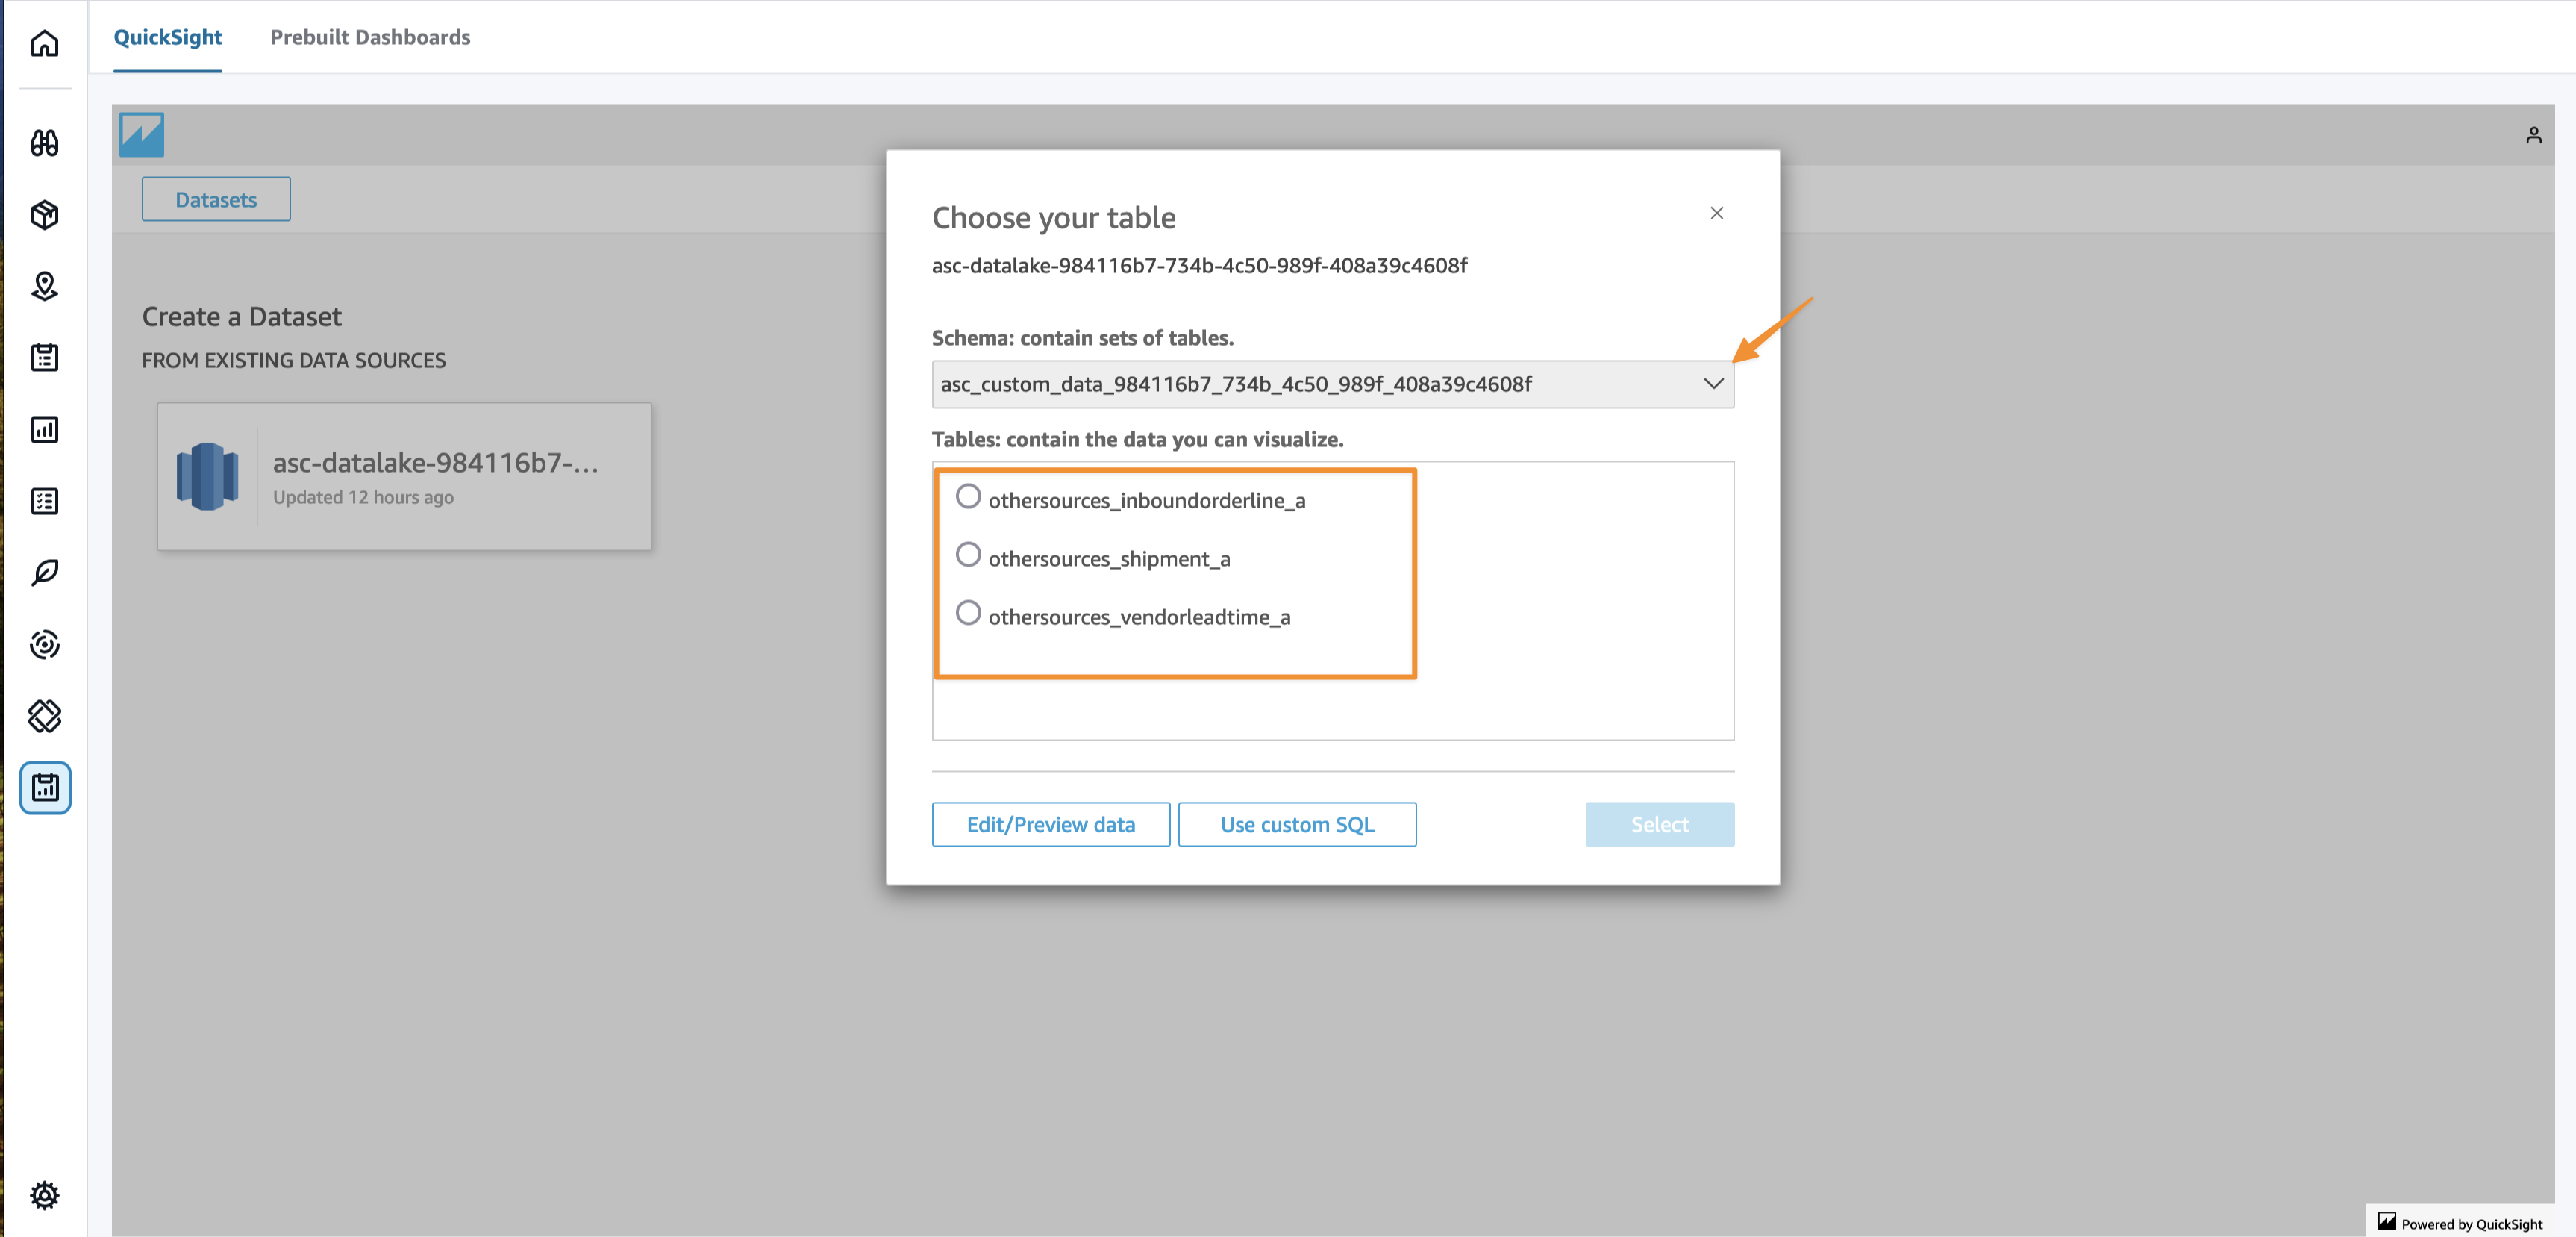Click Use custom SQL button

[x=1296, y=824]
